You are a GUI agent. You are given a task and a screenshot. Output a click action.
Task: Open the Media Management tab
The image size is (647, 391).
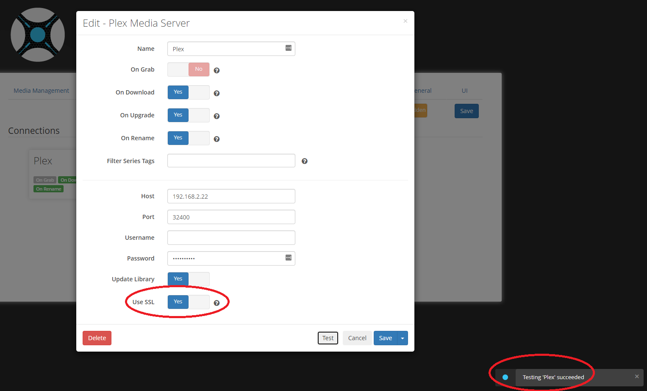tap(41, 91)
